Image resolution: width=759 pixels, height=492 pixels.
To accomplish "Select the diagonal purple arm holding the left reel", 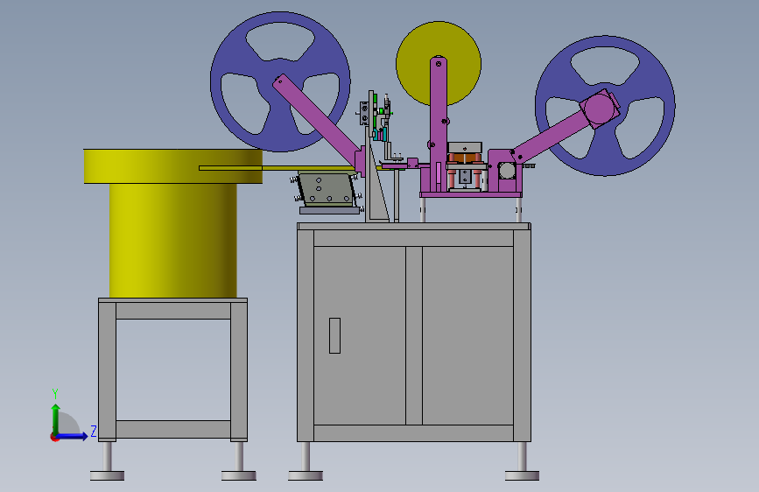I will [317, 121].
